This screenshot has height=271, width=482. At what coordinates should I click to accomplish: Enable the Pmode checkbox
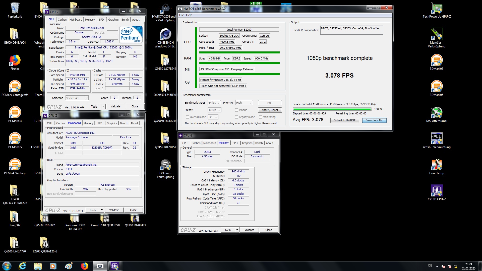[x=236, y=110]
